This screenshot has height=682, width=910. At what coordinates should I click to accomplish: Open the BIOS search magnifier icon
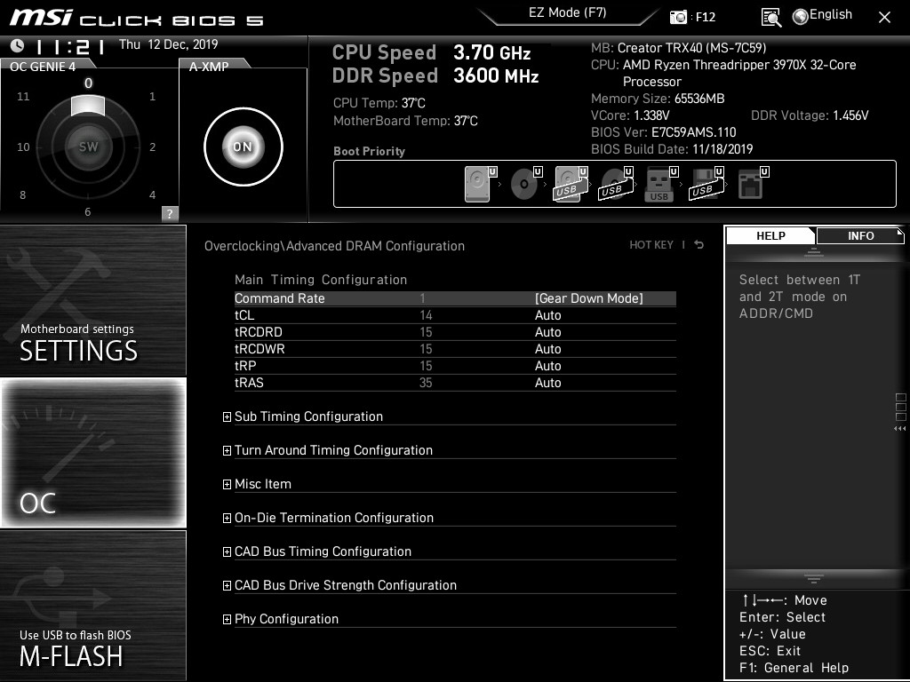coord(770,18)
